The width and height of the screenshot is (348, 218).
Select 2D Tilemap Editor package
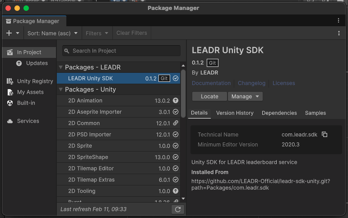click(x=119, y=168)
